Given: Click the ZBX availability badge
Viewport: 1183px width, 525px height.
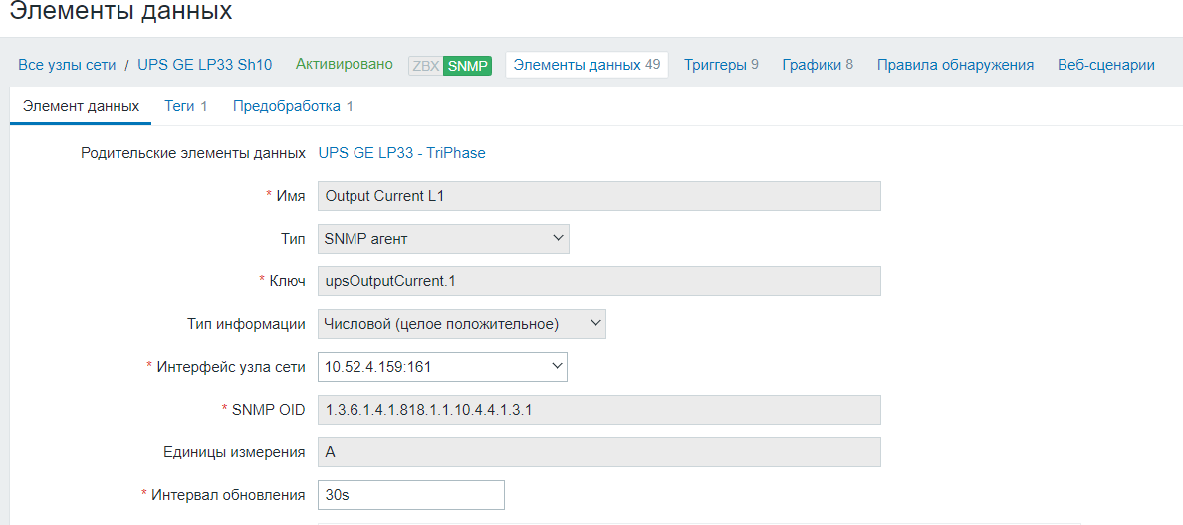Looking at the screenshot, I should [425, 66].
